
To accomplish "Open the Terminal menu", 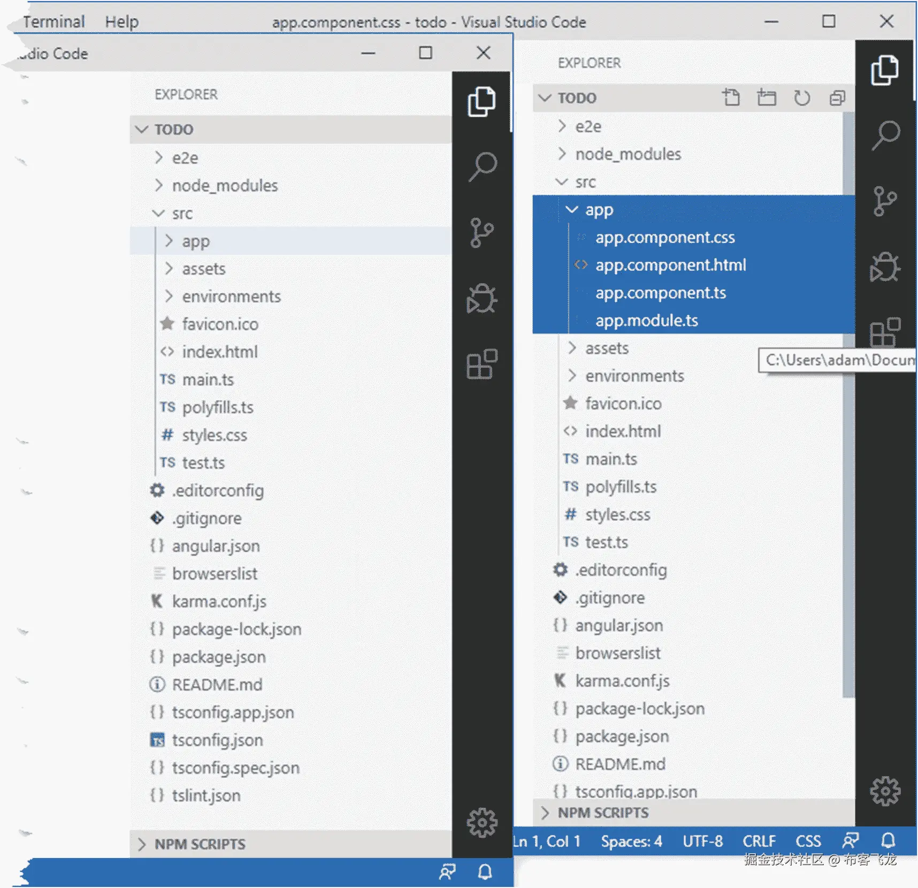I will [x=53, y=22].
